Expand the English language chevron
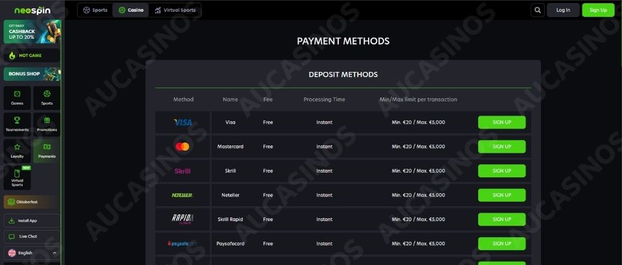 click(54, 253)
